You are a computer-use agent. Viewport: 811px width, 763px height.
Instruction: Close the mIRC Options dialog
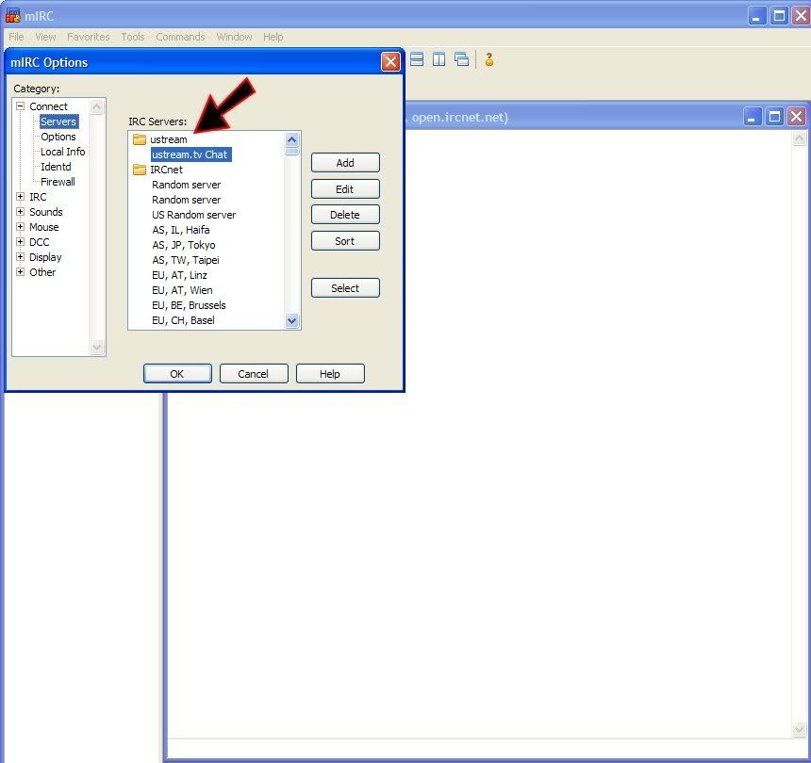tap(390, 62)
